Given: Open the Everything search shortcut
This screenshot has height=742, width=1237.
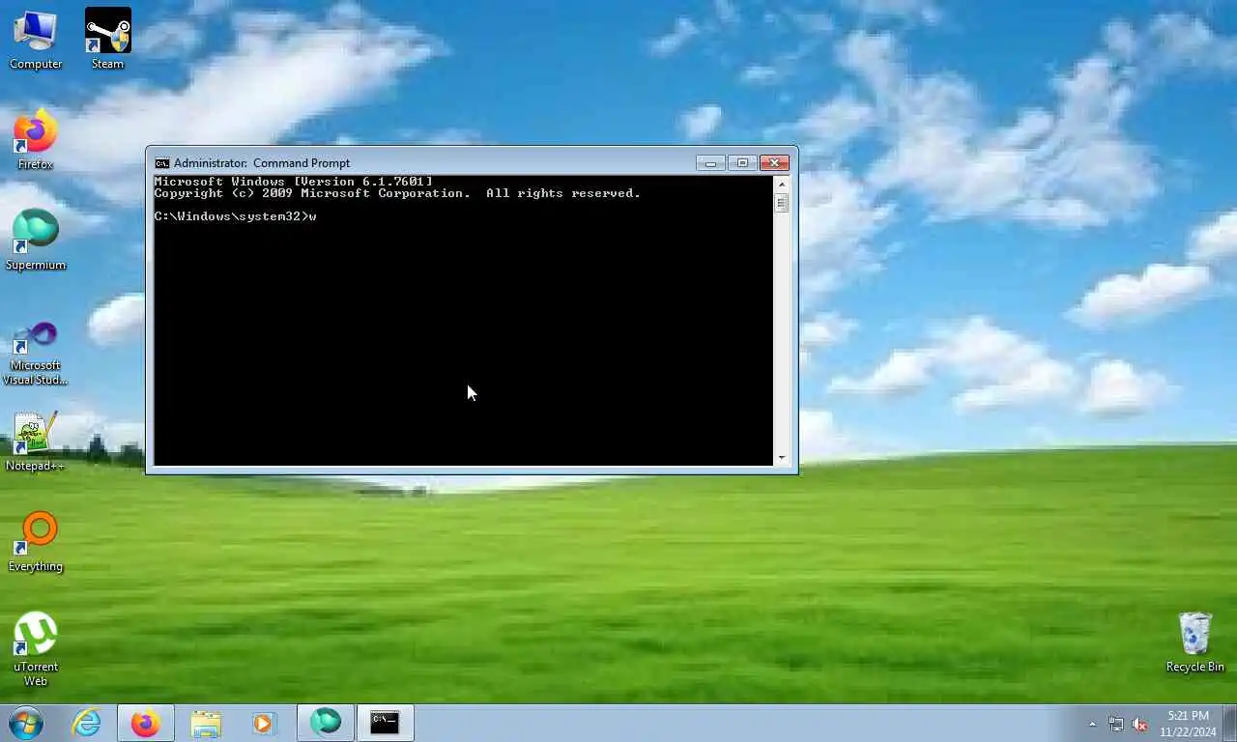Looking at the screenshot, I should (36, 542).
